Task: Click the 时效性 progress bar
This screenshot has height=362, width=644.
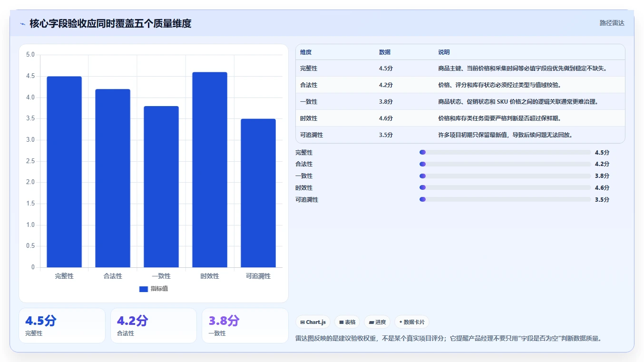Action: 505,188
